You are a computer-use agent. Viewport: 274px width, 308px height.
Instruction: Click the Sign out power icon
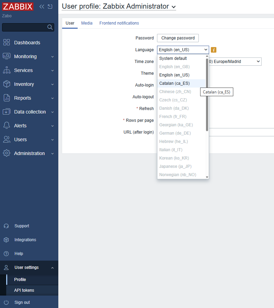click(x=6, y=302)
